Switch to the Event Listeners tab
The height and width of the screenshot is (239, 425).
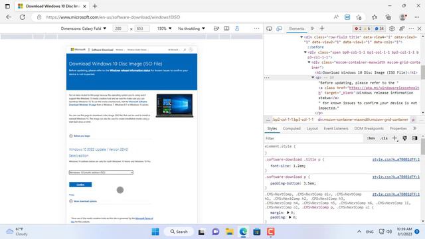point(336,128)
